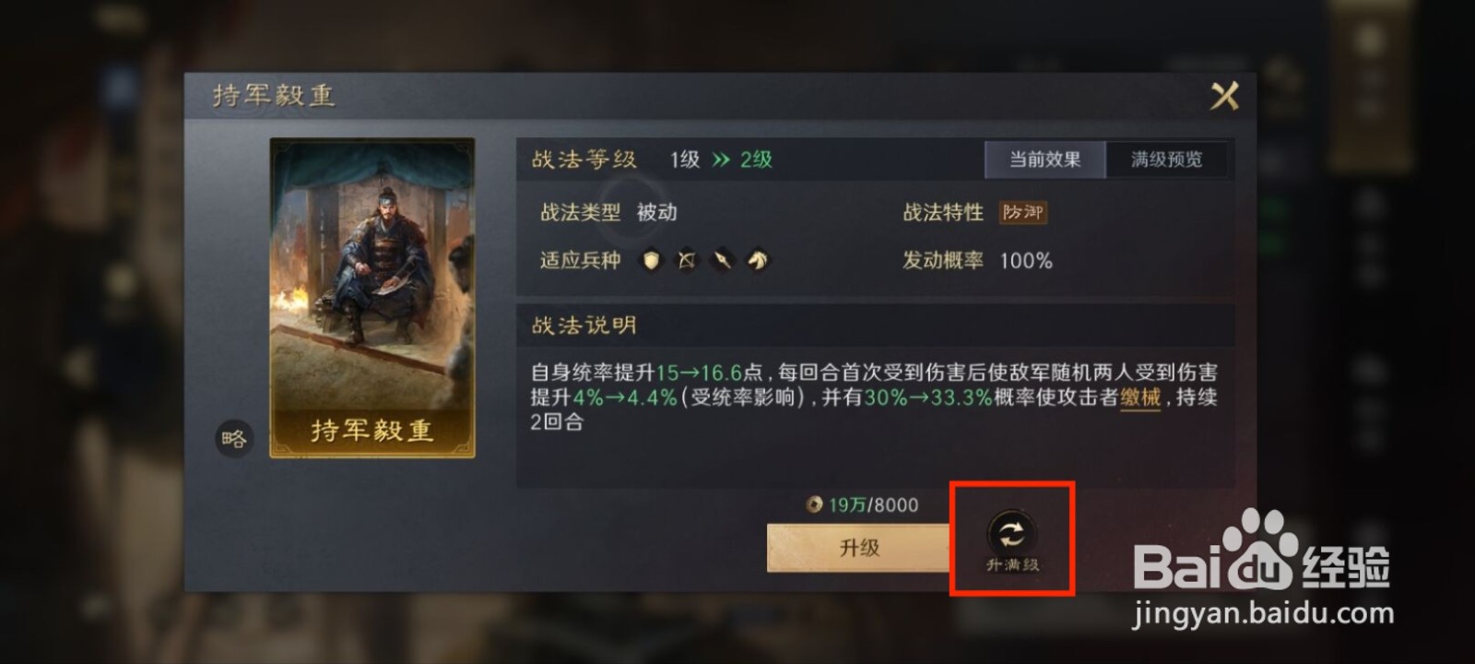The height and width of the screenshot is (664, 1475).
Task: Click the bow troop type icon
Action: pyautogui.click(x=687, y=261)
